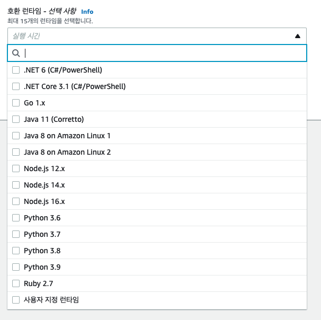Select Java 8 on Amazon Linux 2 checkbox
Image resolution: width=321 pixels, height=320 pixels.
pos(16,152)
